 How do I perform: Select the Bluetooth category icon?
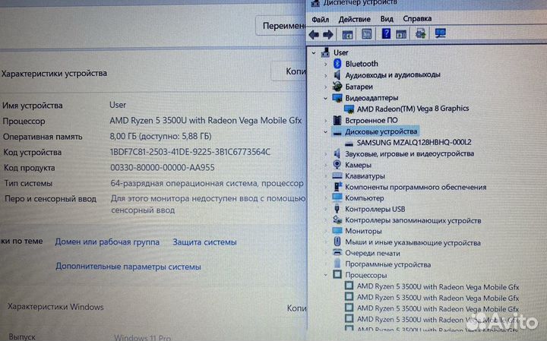pyautogui.click(x=337, y=64)
